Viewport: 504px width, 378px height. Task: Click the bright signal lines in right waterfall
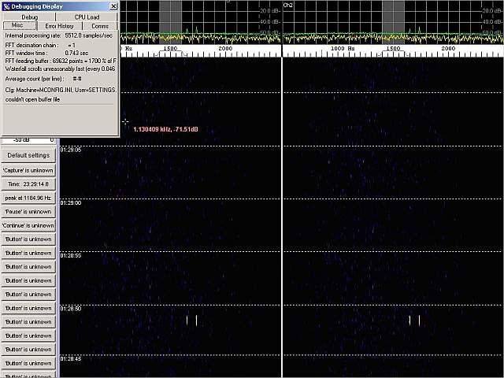point(414,320)
